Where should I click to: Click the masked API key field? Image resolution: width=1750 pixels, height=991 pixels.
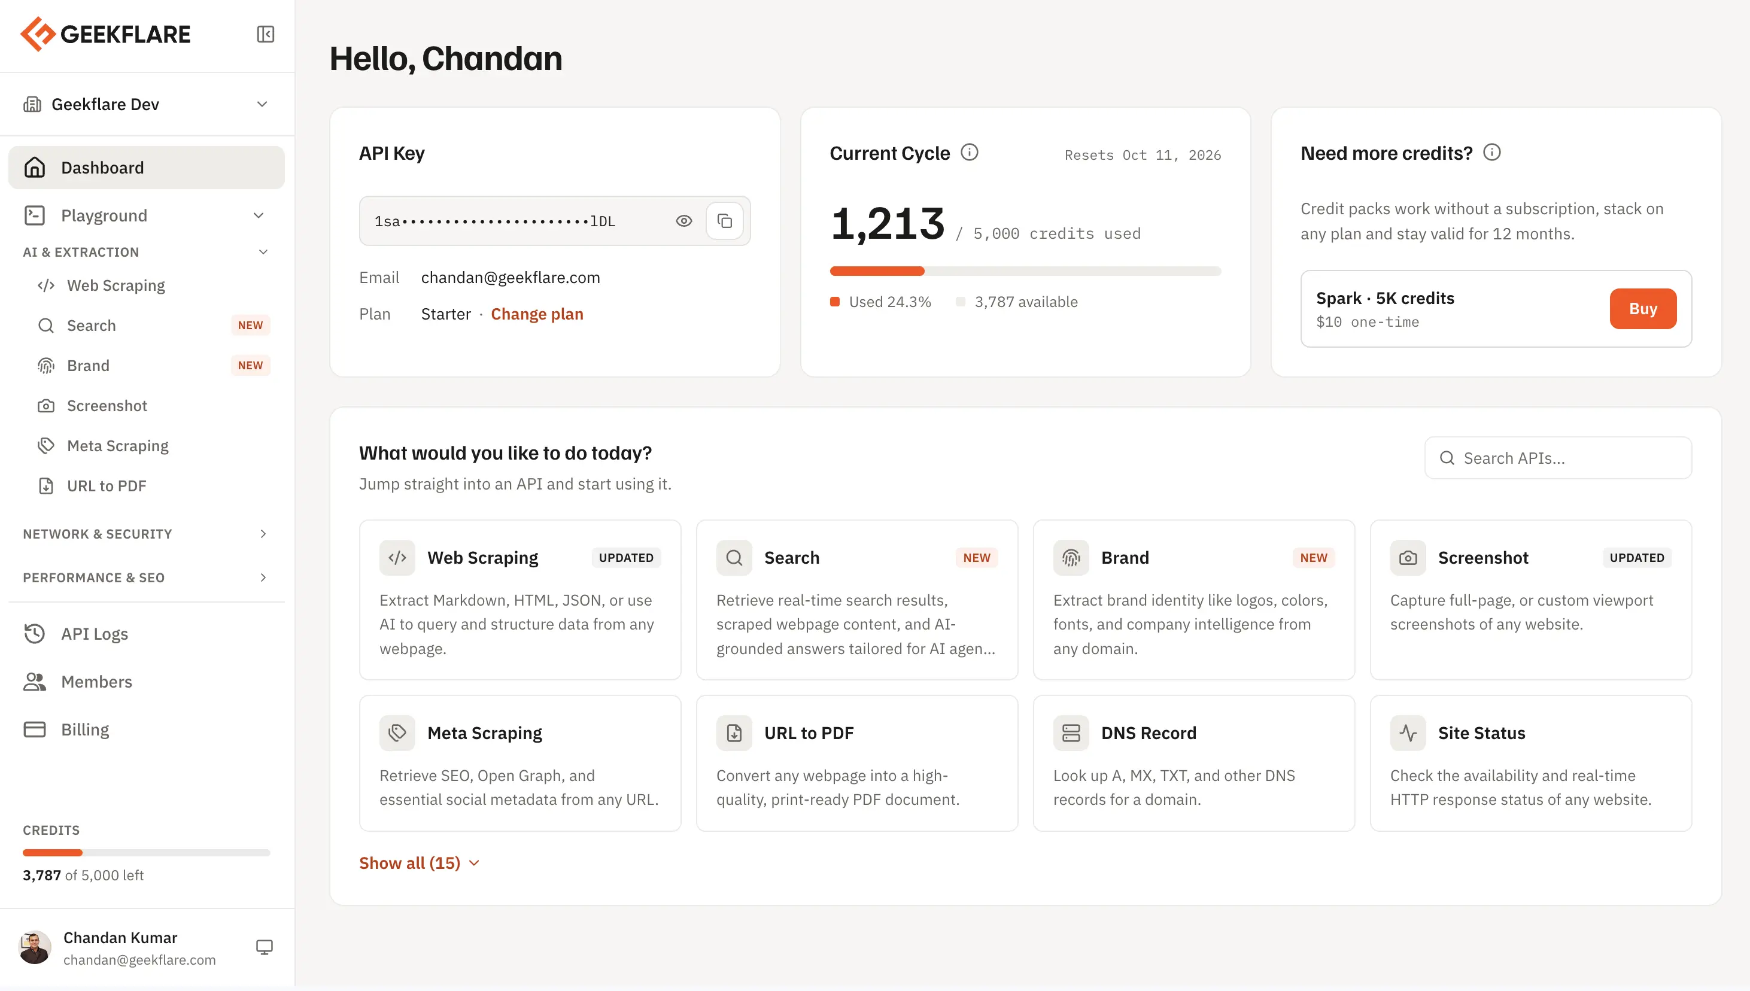point(555,221)
